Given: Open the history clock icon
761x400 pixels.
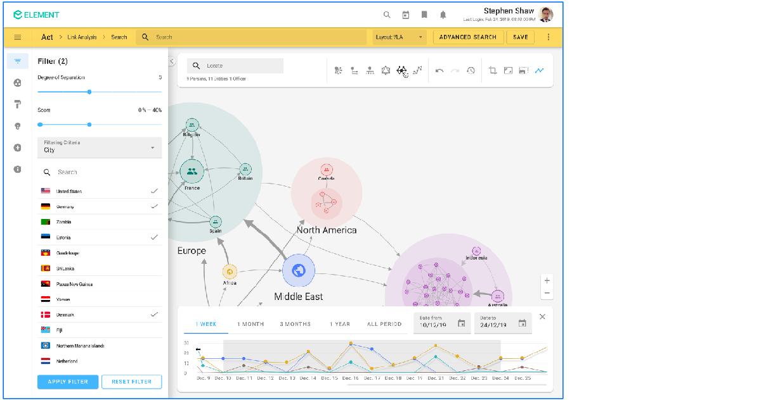Looking at the screenshot, I should click(x=471, y=71).
